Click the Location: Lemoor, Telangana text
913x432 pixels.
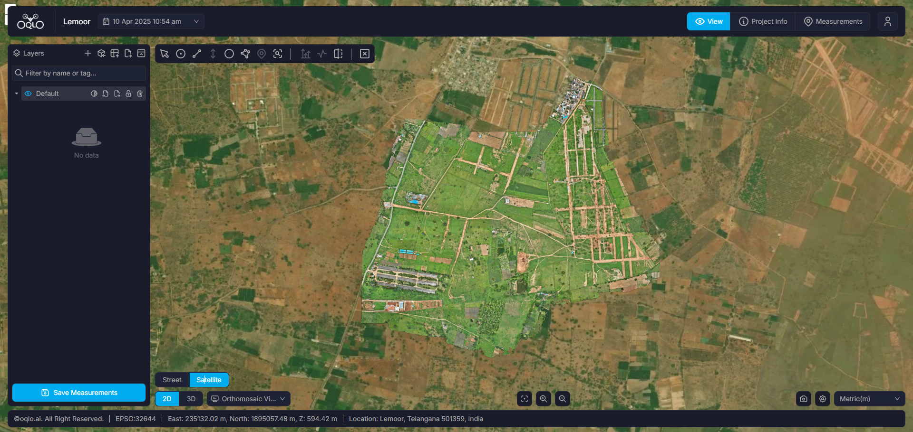click(x=416, y=419)
